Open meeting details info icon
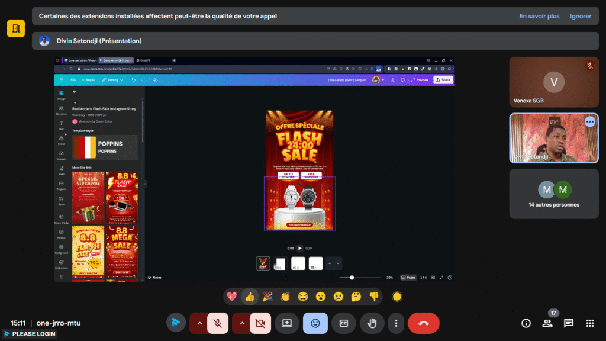Viewport: 606px width, 341px height. (x=526, y=323)
